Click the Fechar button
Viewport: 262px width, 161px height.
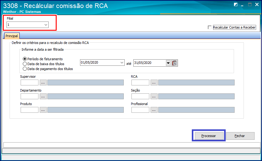coord(240,136)
